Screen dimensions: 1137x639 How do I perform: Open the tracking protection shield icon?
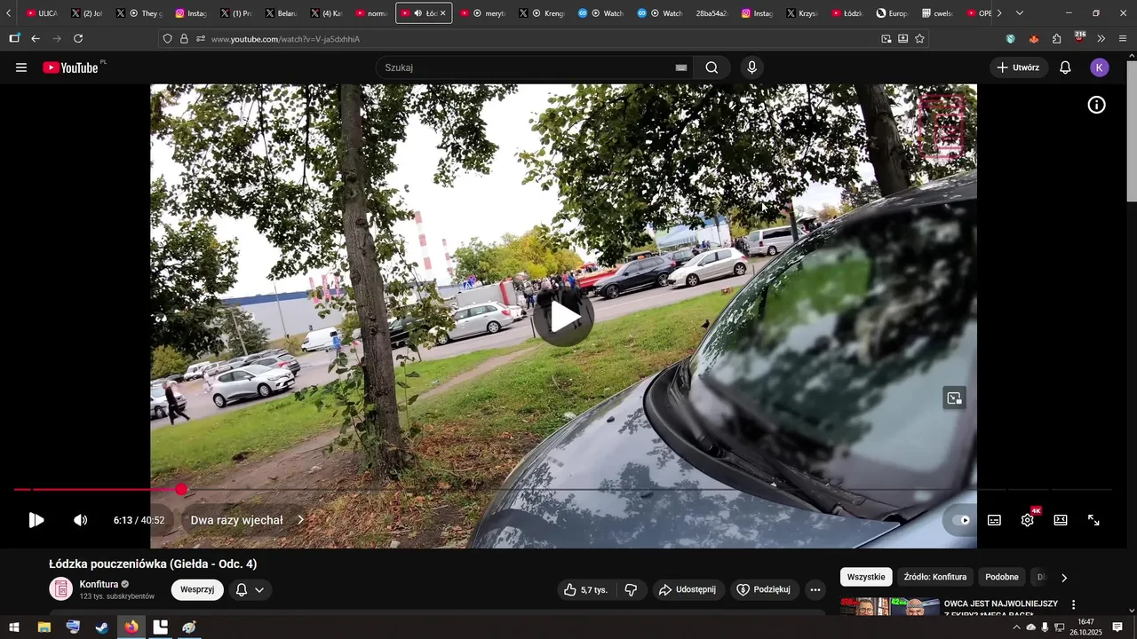168,39
